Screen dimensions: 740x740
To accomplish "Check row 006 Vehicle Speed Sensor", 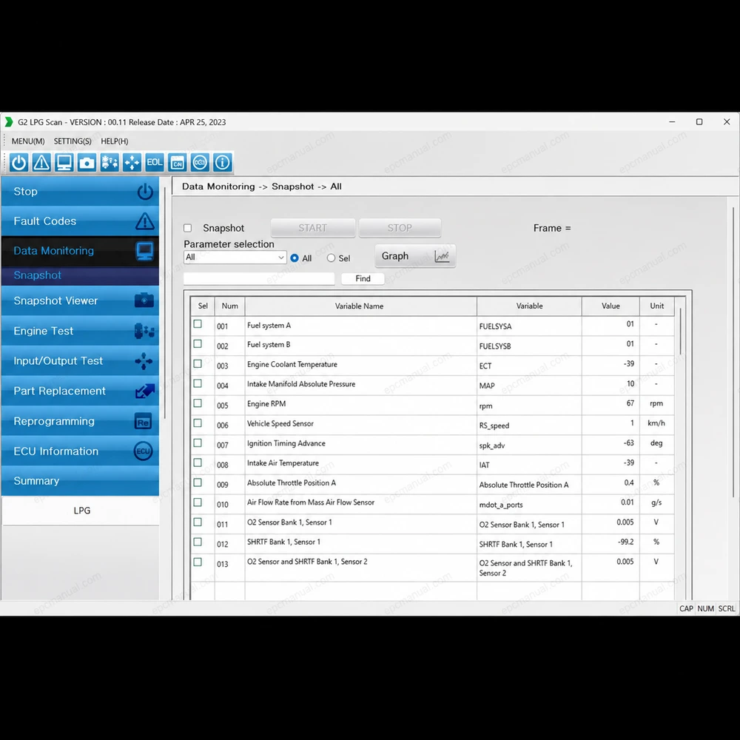I will pos(198,423).
